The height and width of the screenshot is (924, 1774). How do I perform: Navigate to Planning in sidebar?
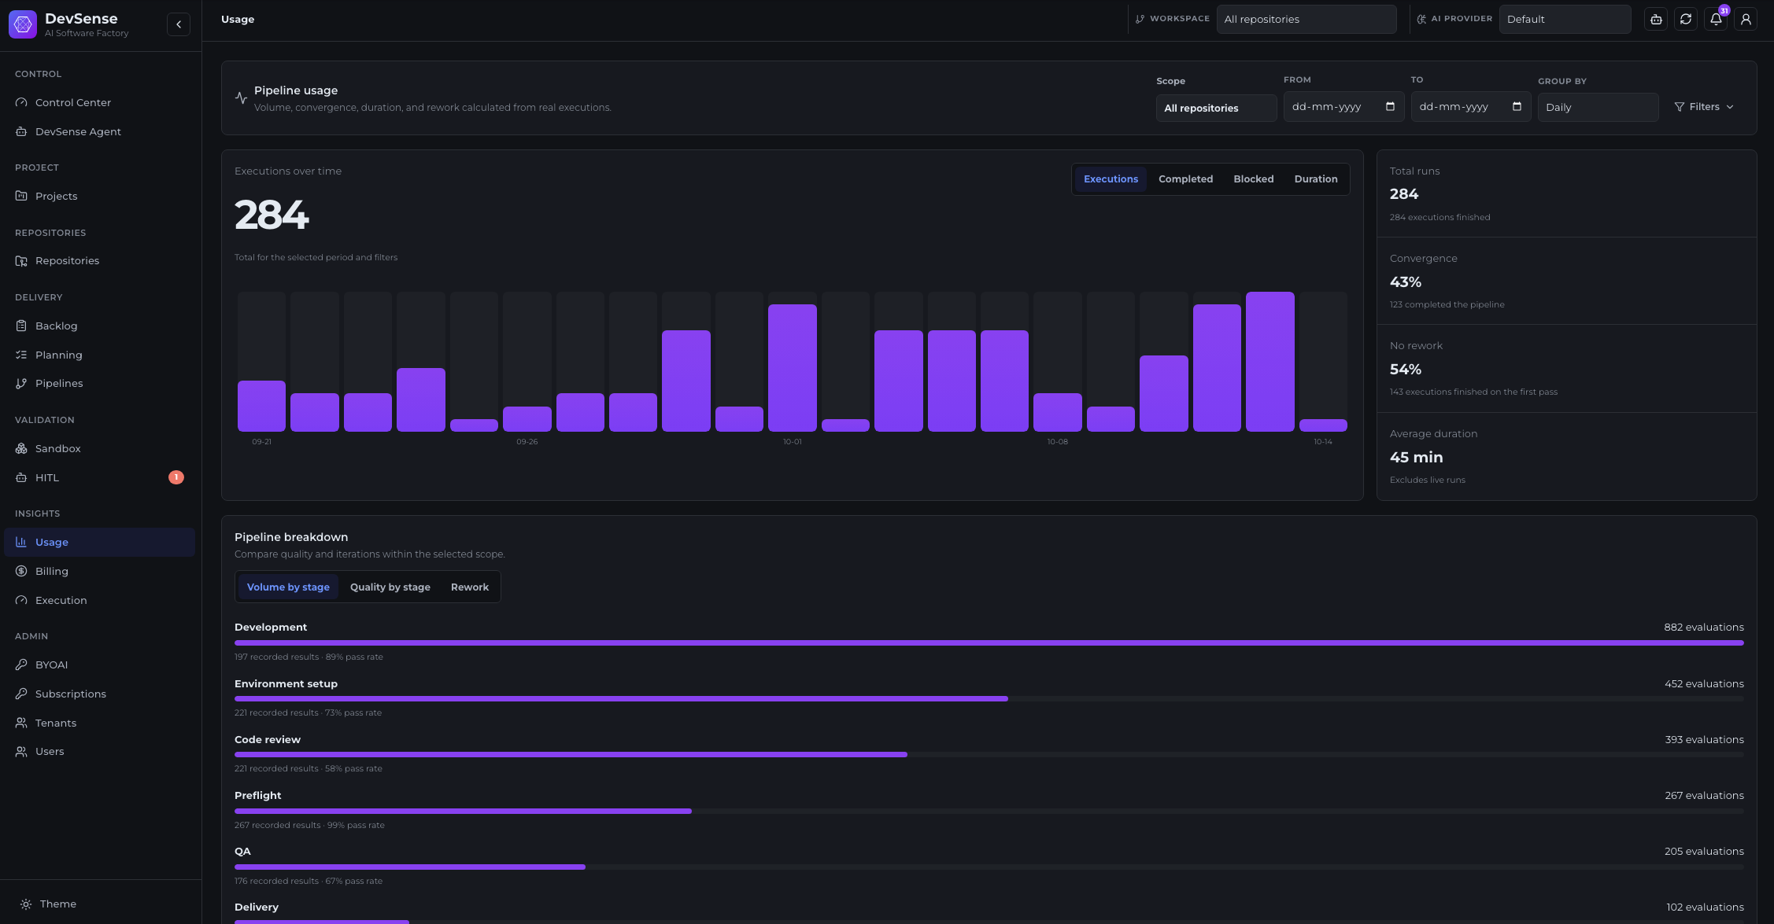tap(99, 355)
